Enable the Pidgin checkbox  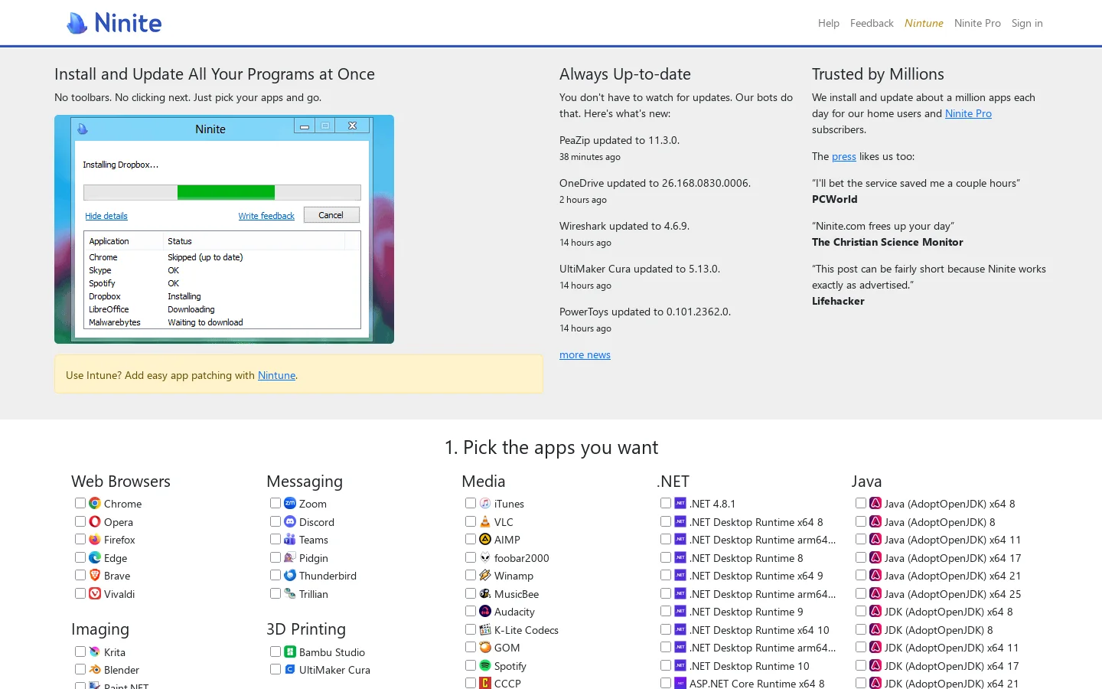(275, 557)
